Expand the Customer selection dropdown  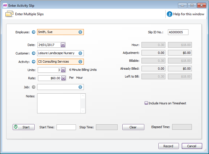click(80, 53)
